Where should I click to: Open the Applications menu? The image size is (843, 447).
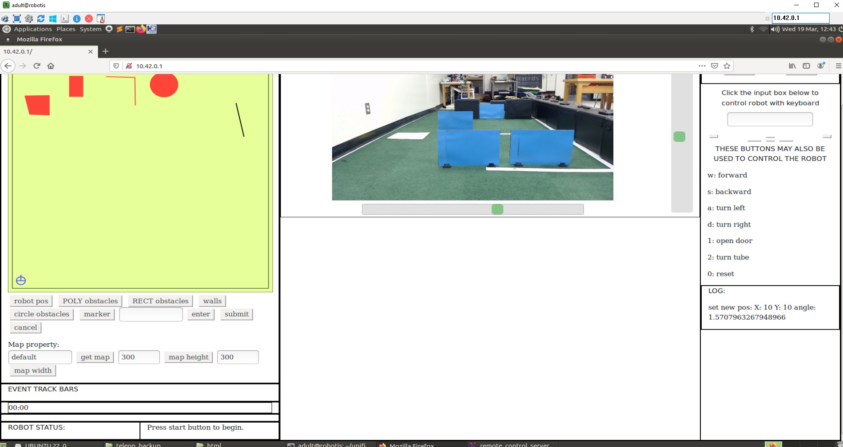click(33, 29)
